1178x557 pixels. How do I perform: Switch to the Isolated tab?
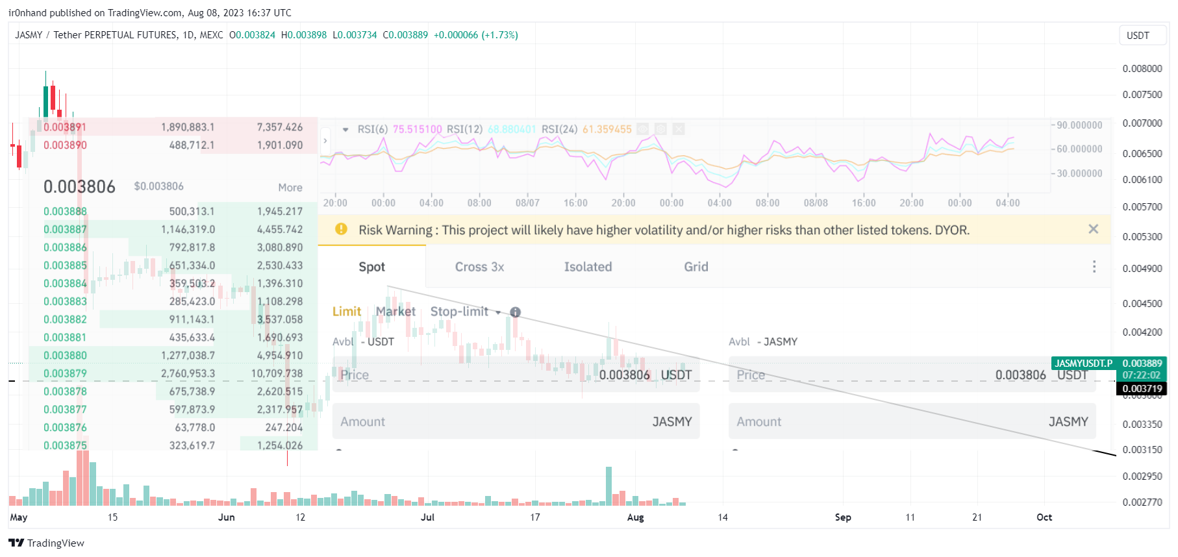pos(588,267)
